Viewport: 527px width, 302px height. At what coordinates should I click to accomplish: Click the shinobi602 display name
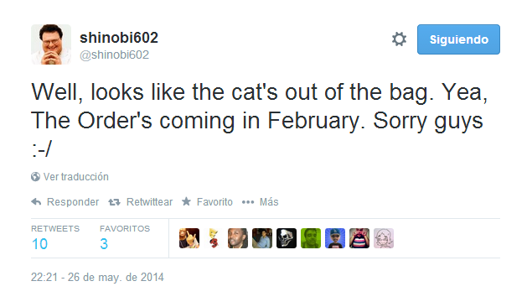coord(119,38)
